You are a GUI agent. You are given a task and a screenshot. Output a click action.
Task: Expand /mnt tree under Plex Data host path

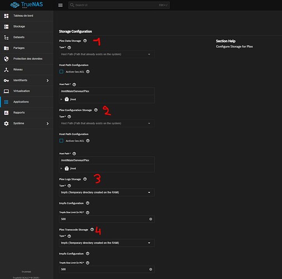61,99
